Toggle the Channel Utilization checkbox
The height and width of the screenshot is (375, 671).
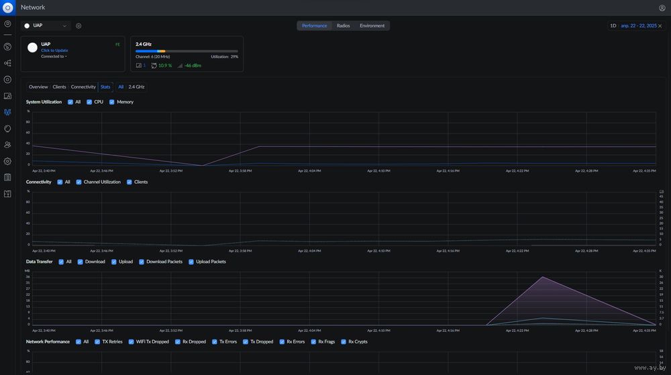79,182
